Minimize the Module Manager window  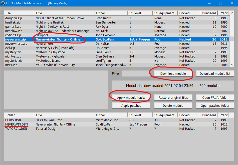click(209, 3)
